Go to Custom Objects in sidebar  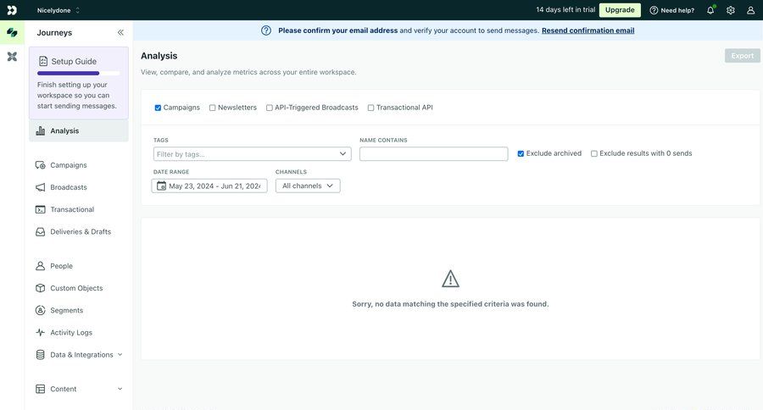76,288
